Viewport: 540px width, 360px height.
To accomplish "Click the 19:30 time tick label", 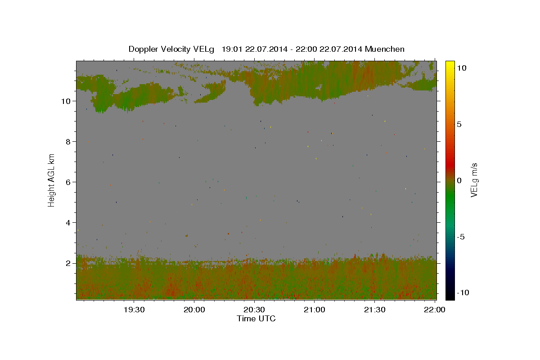I will click(134, 310).
